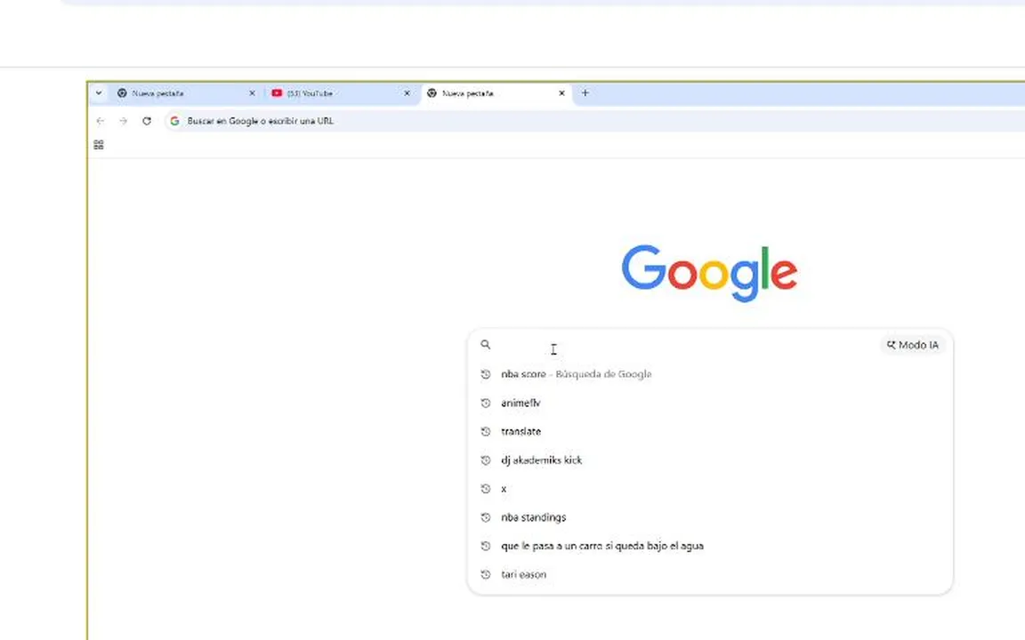Click the history clock icon beside 'tari eason'

click(x=486, y=574)
